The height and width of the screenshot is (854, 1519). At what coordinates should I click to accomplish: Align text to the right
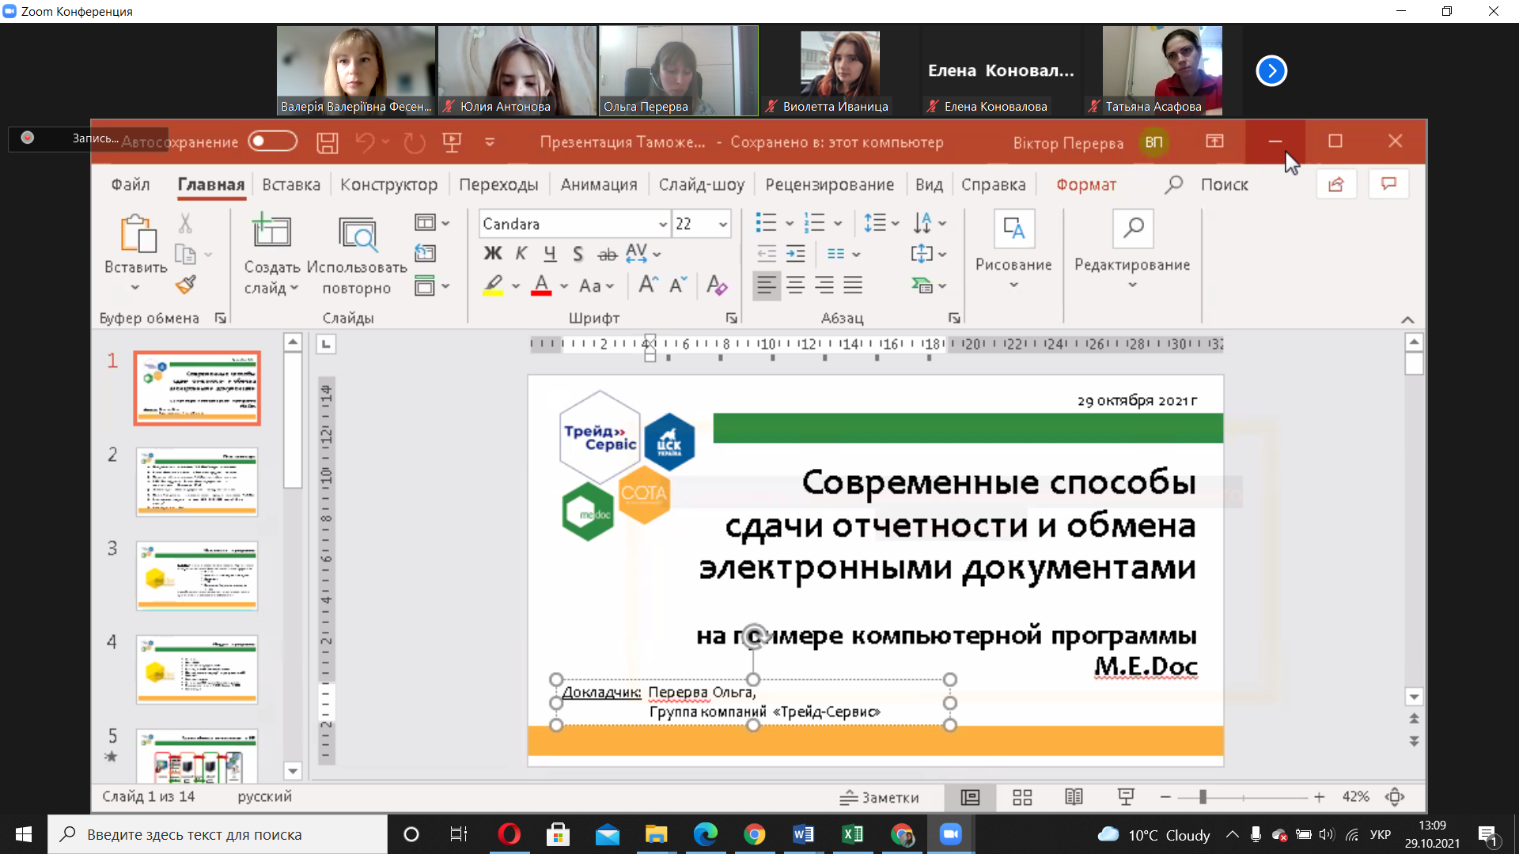(824, 285)
